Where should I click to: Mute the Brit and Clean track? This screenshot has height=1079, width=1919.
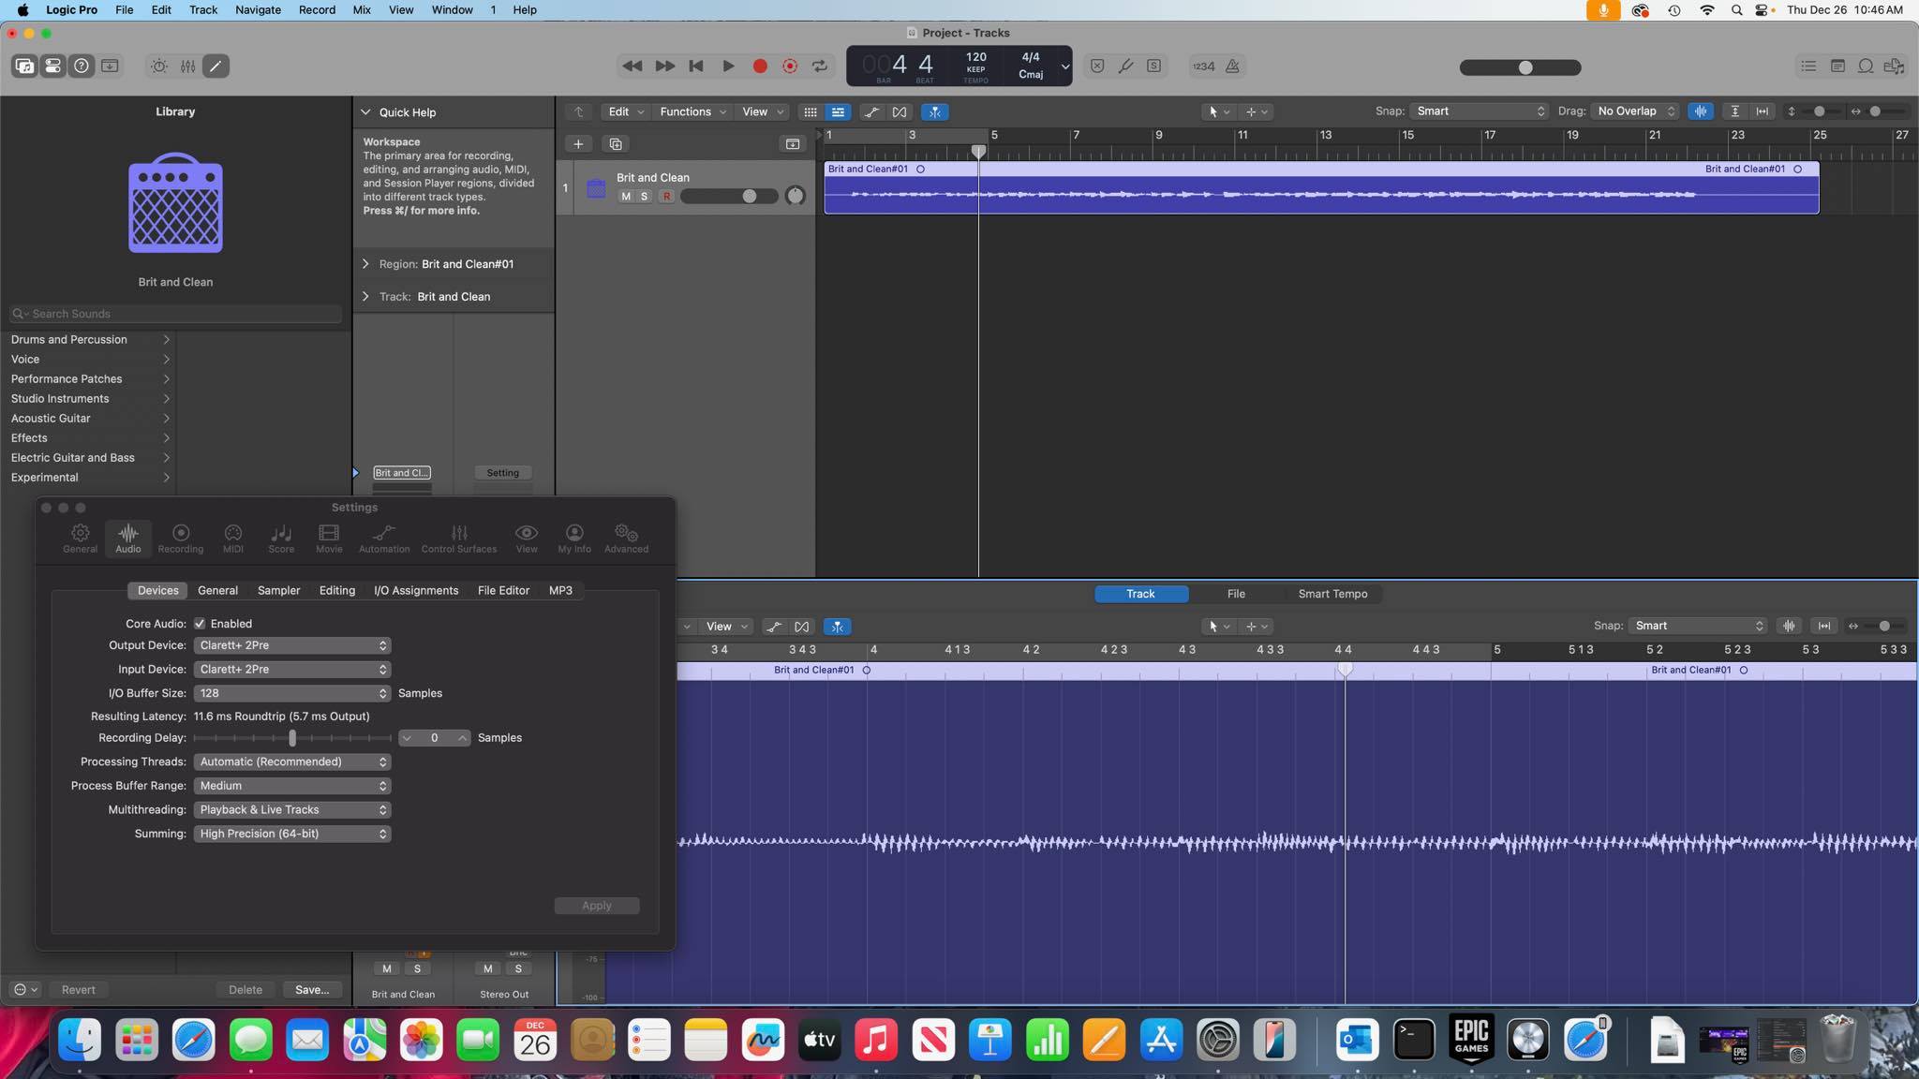626,197
